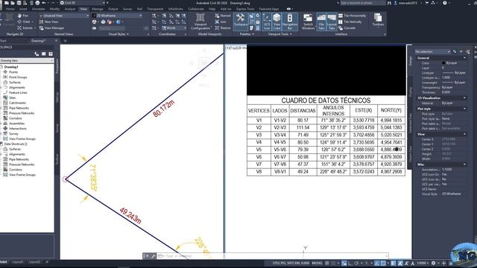Toggle File Tabs display
This screenshot has height=268, width=477.
(321, 22)
